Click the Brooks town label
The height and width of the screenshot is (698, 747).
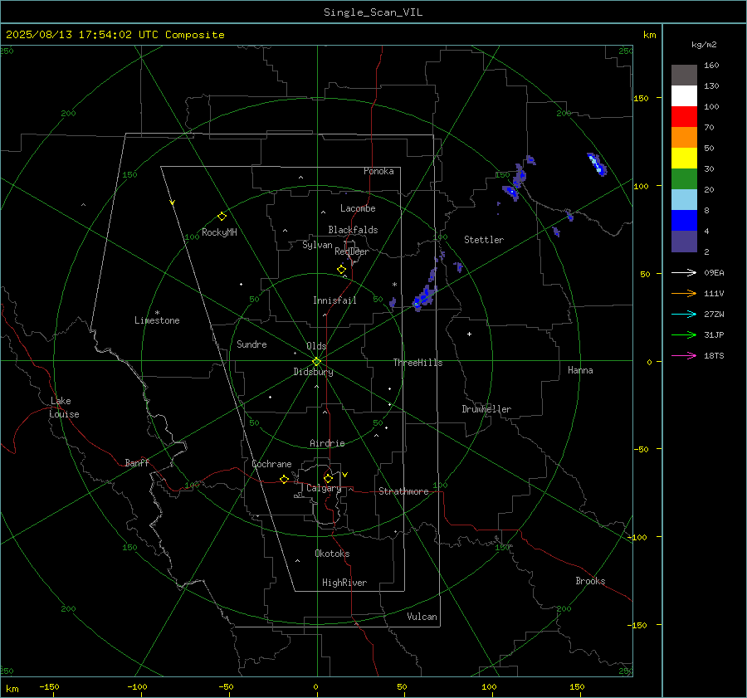(590, 581)
